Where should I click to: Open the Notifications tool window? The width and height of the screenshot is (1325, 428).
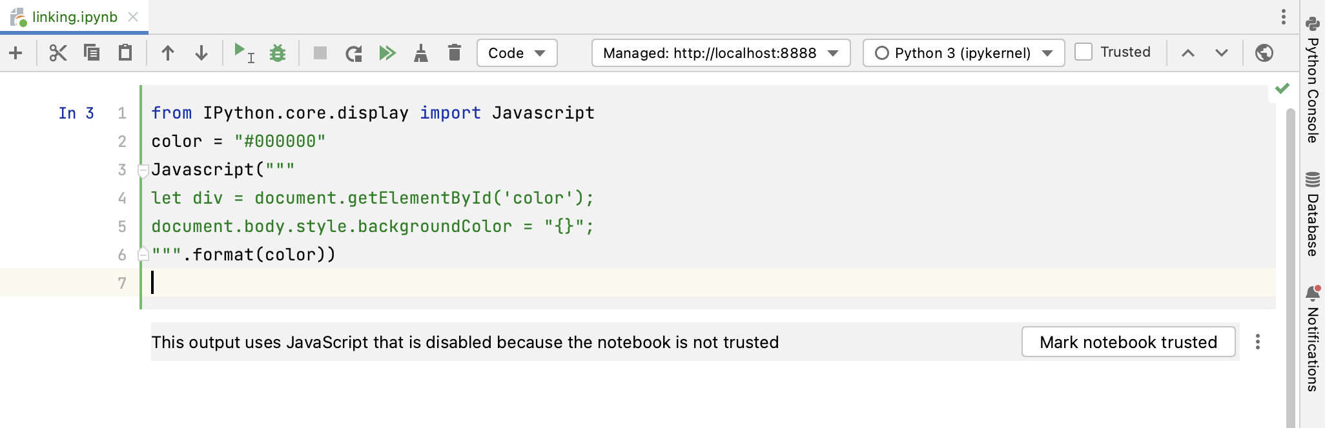click(1312, 335)
